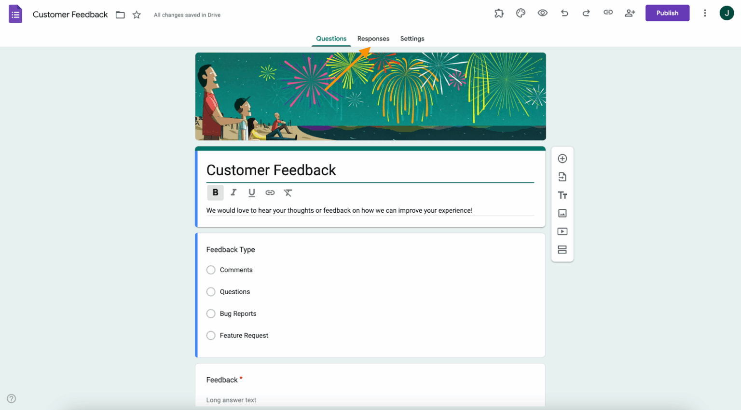Undo the last change
Screen dimensions: 741x410
pyautogui.click(x=564, y=13)
